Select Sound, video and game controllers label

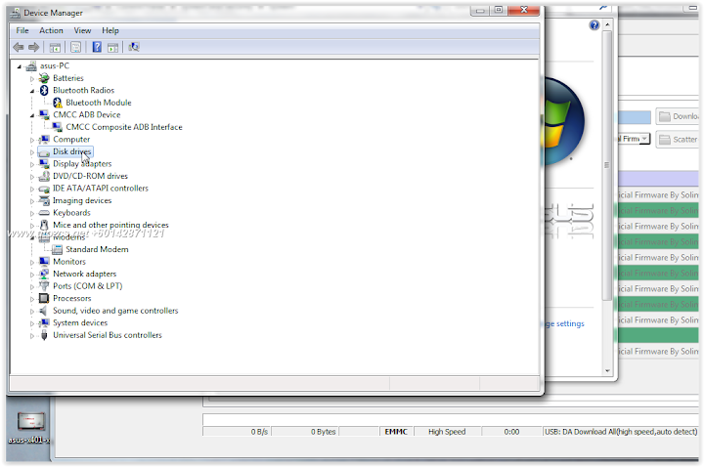pos(115,311)
